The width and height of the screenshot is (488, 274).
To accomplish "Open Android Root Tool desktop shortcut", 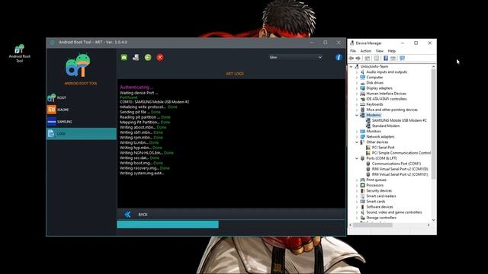I will point(19,53).
